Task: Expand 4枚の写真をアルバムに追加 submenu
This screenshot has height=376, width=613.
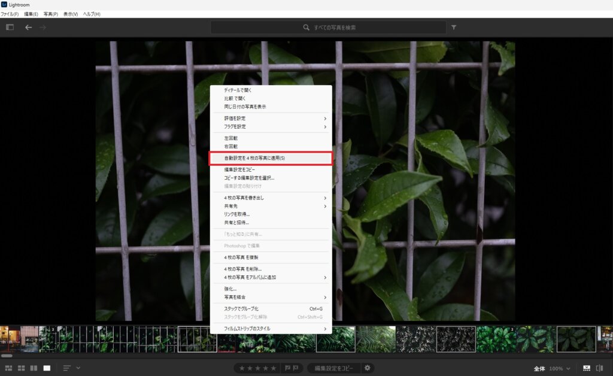Action: 271,277
